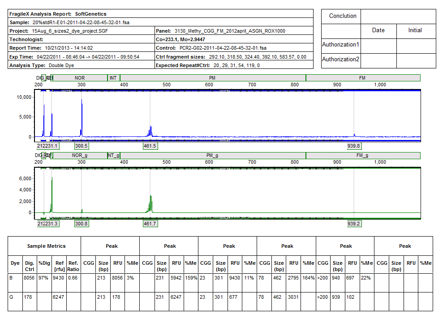Click the 461.5 peak size label
447x322 pixels.
click(x=150, y=146)
